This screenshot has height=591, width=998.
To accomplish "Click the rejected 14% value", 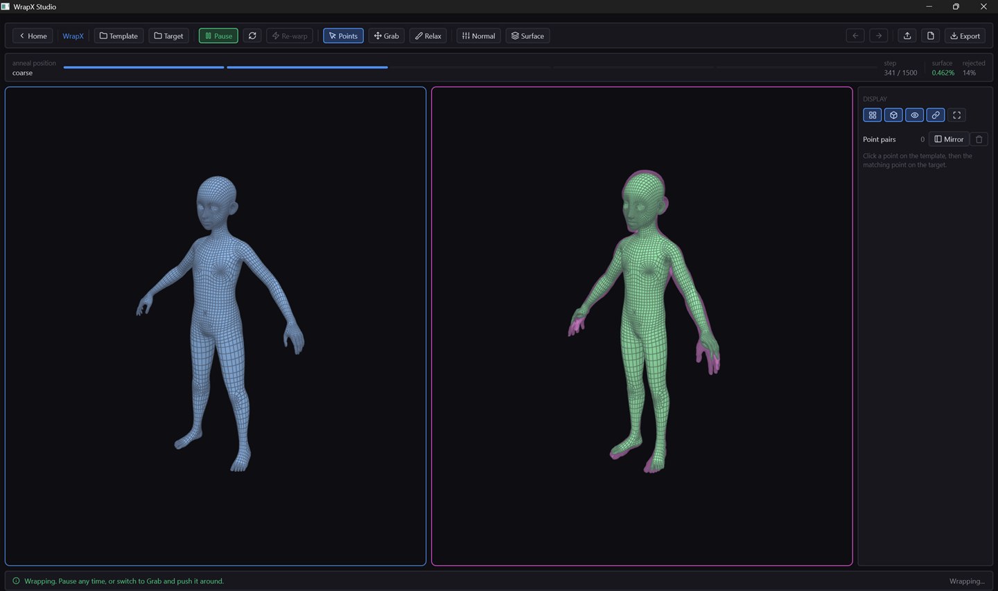I will pyautogui.click(x=969, y=73).
